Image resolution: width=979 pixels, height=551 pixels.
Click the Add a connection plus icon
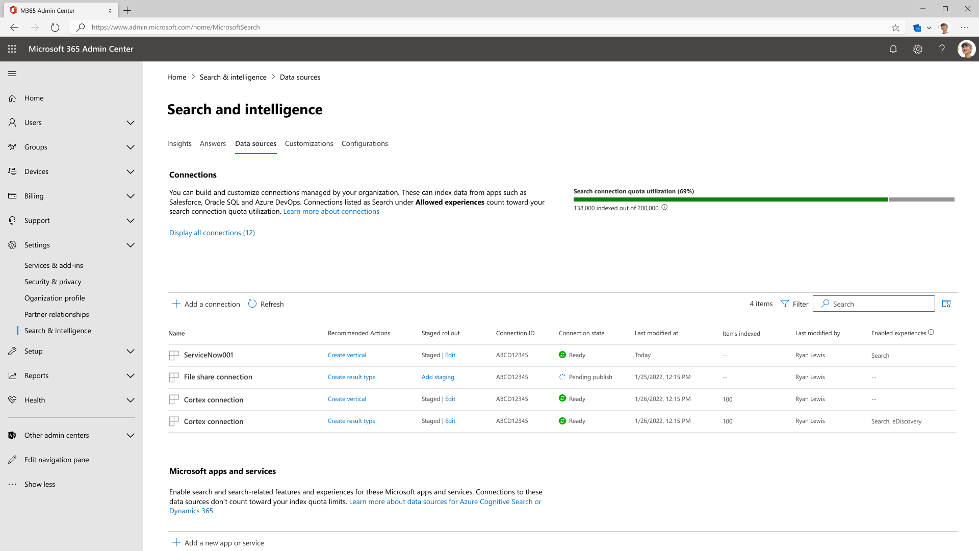[177, 304]
